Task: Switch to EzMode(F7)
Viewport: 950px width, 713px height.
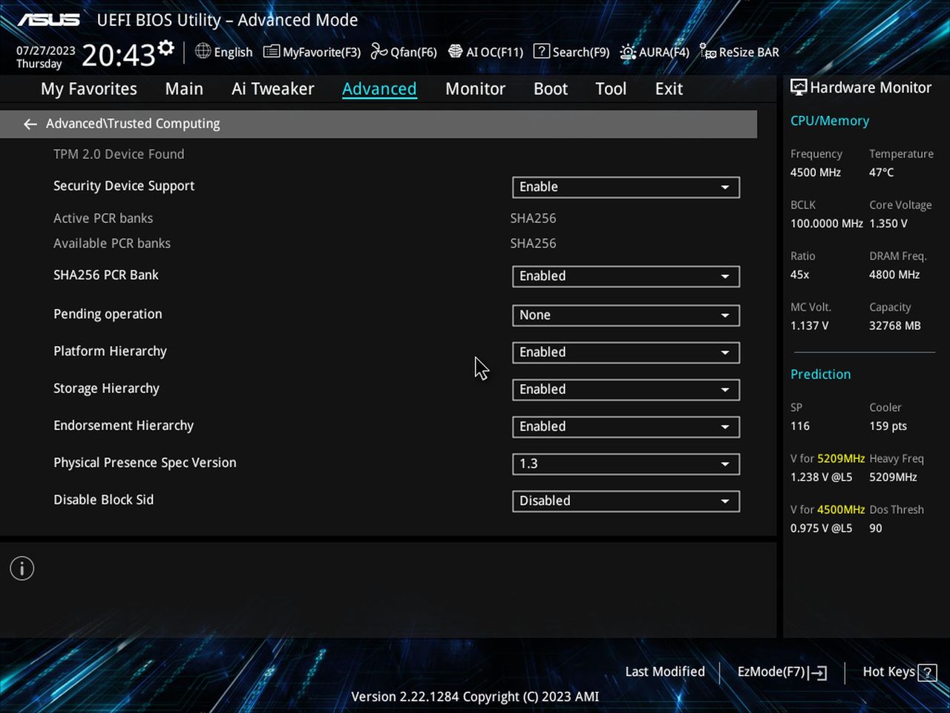Action: [782, 672]
